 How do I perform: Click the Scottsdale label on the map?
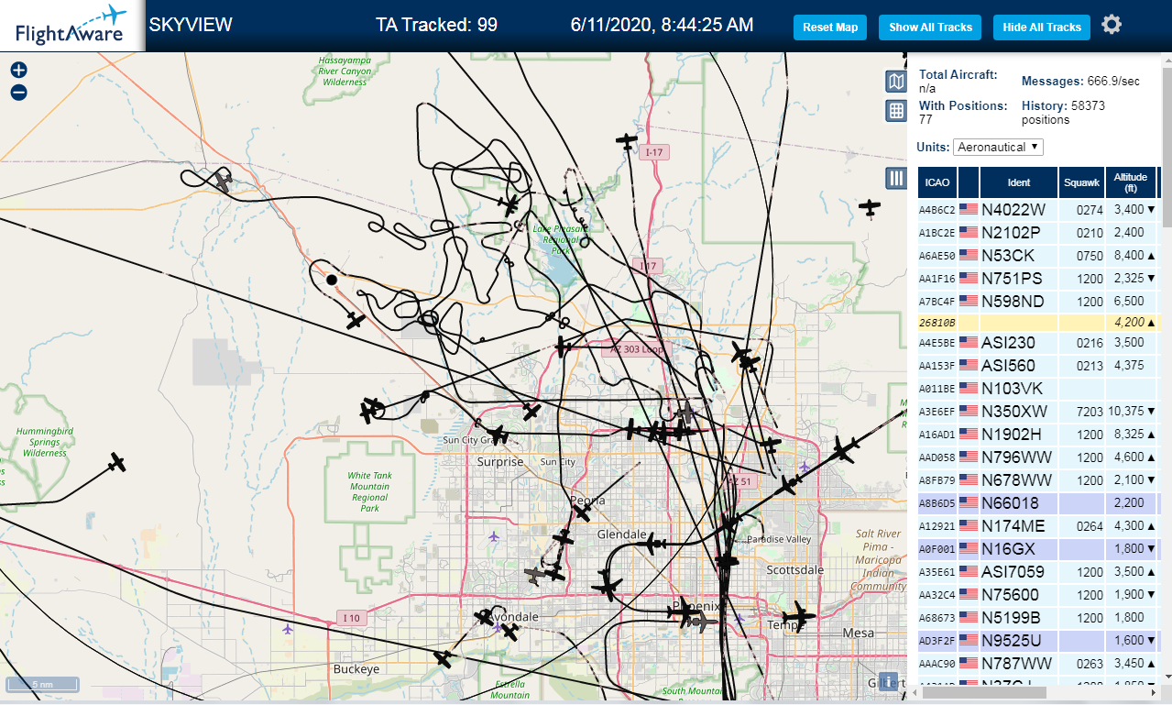point(794,569)
